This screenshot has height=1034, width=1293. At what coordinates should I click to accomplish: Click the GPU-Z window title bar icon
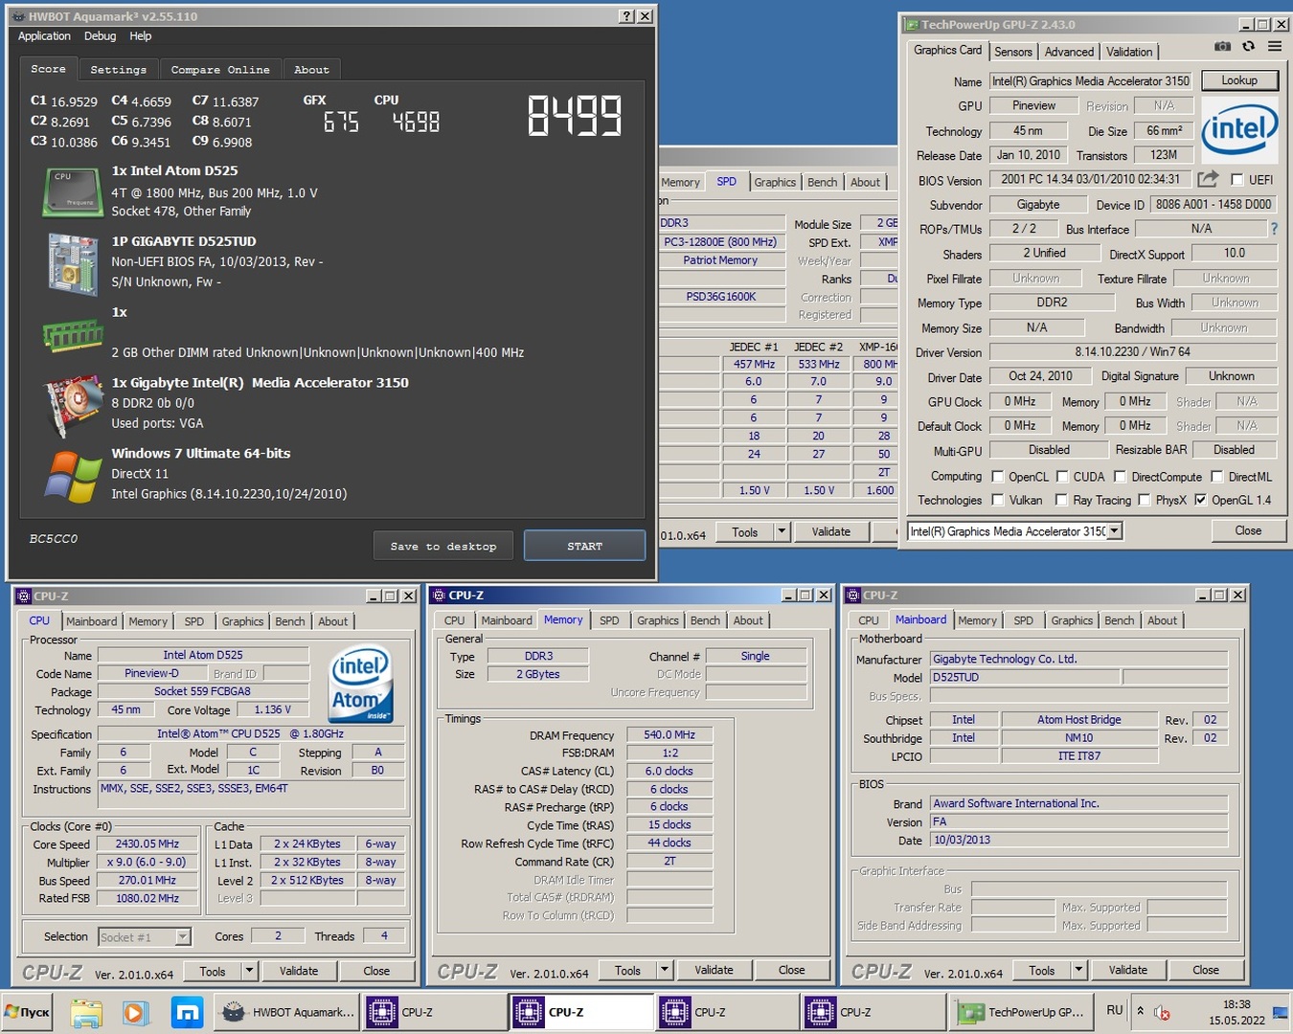pos(913,24)
